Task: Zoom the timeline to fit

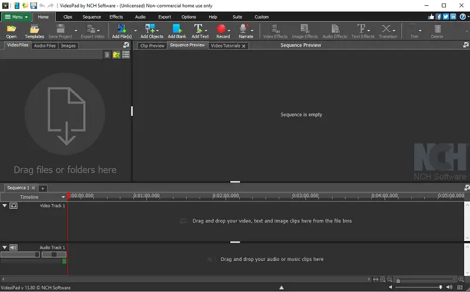Action: (x=375, y=280)
